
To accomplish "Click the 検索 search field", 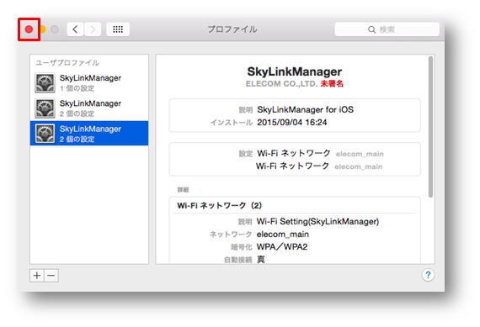I will click(387, 29).
